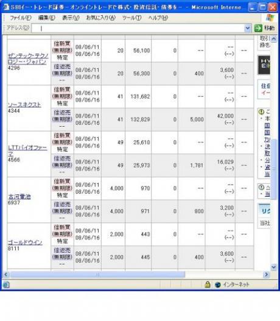280x321 pixels.
Task: Open the 表示 menu
Action: pos(71,18)
